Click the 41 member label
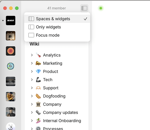 [57, 8]
